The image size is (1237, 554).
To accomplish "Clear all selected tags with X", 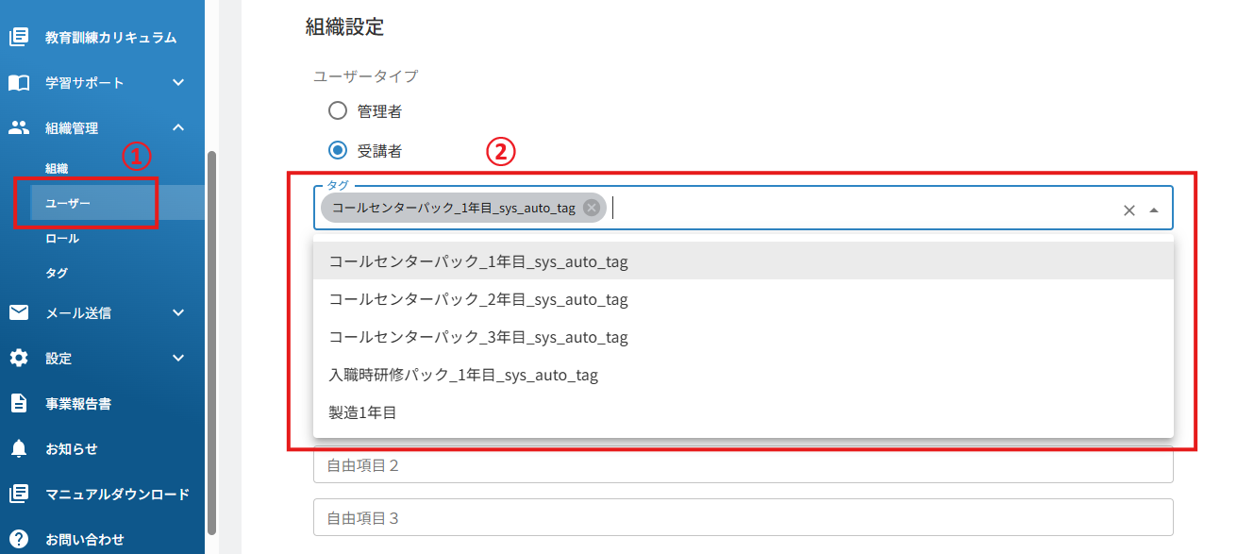I will click(1128, 210).
